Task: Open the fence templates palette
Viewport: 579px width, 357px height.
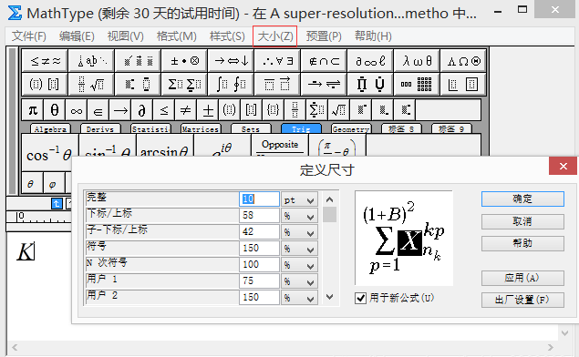Action: pyautogui.click(x=45, y=84)
